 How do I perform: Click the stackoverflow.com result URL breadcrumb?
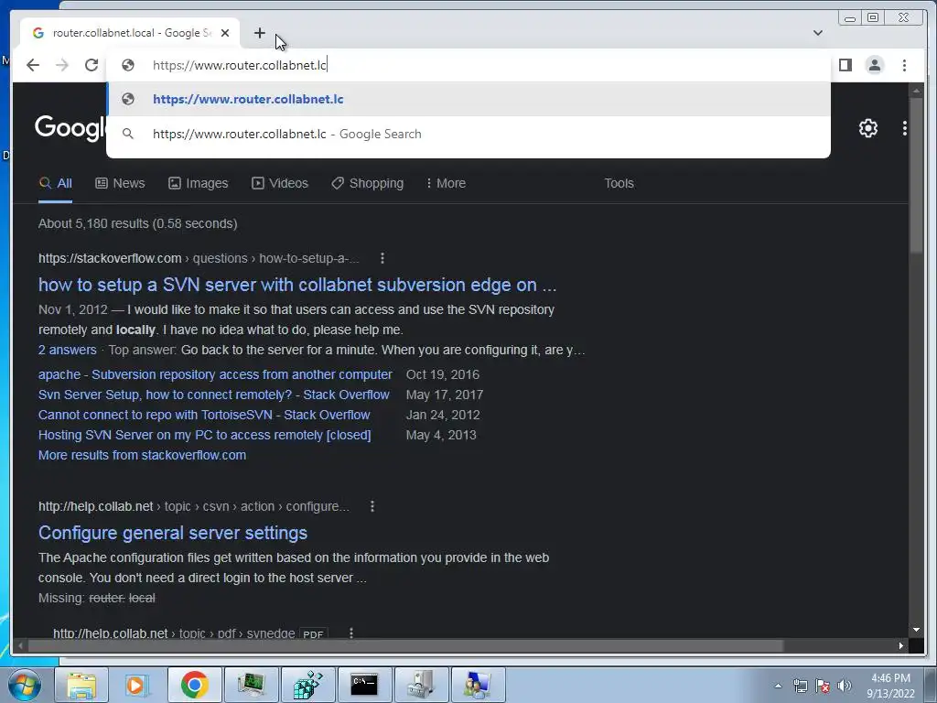click(x=199, y=258)
